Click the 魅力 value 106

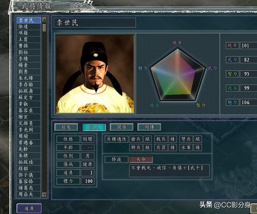pyautogui.click(x=248, y=102)
